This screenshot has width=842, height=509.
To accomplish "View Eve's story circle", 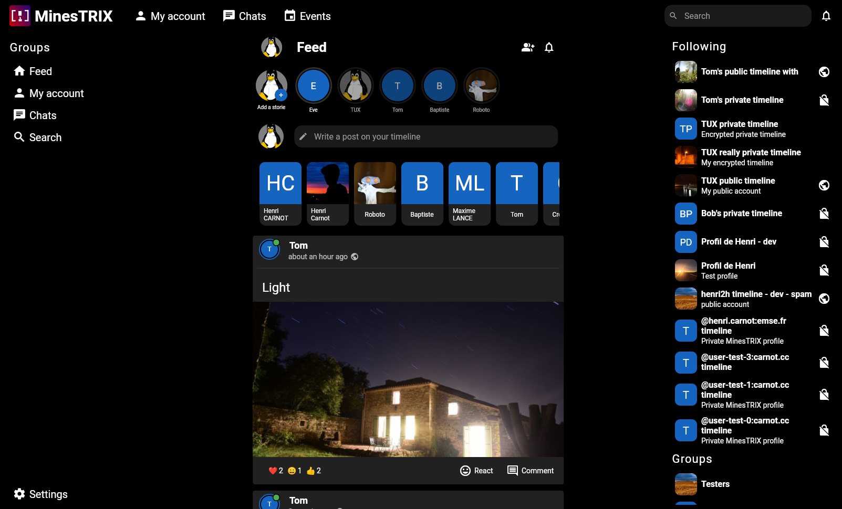I will point(314,86).
